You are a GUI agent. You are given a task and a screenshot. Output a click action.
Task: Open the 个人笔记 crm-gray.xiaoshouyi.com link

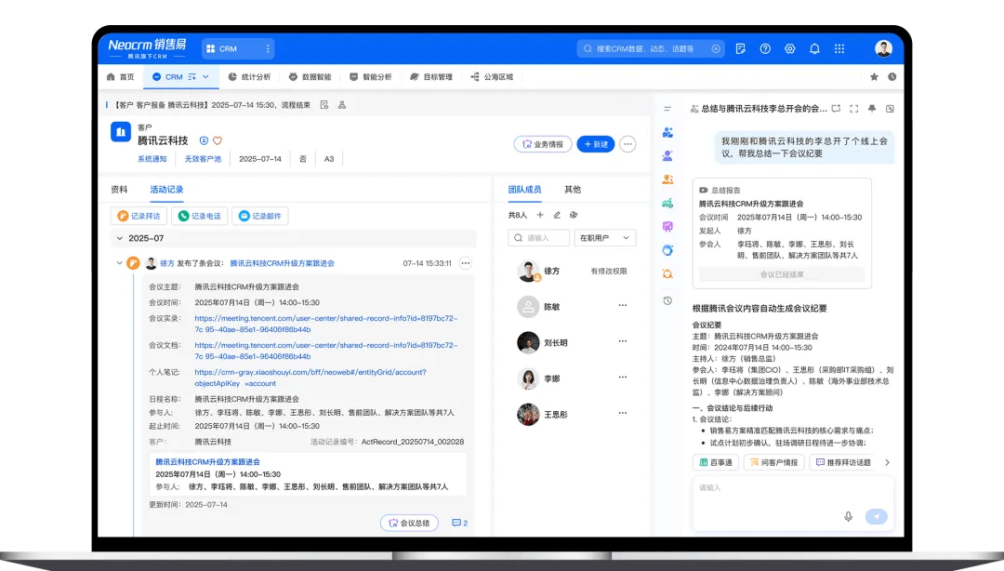tap(310, 378)
